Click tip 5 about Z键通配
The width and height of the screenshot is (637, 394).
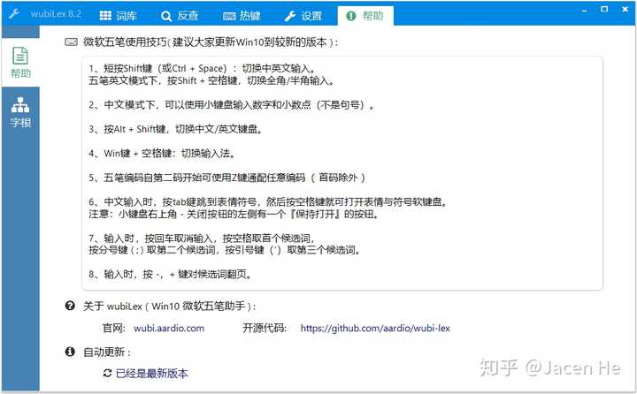point(226,178)
